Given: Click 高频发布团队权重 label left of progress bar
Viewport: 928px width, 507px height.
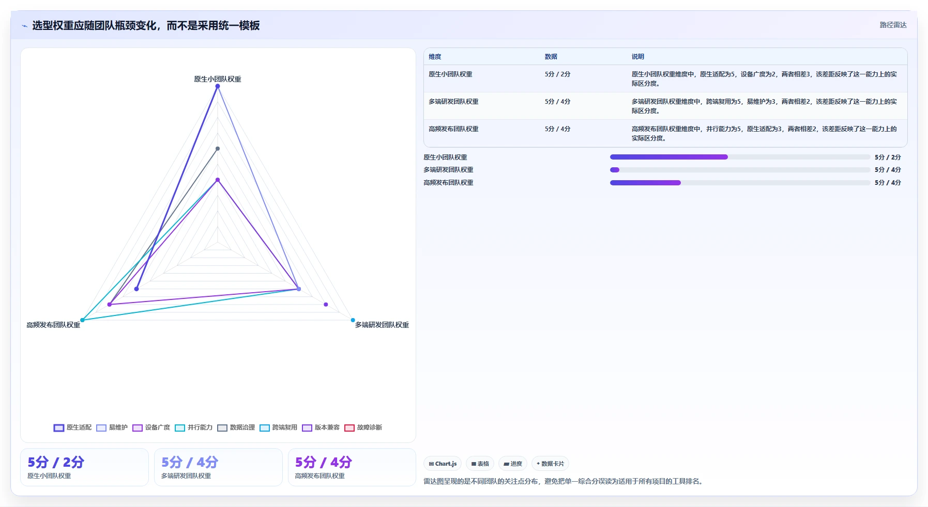Looking at the screenshot, I should 448,183.
